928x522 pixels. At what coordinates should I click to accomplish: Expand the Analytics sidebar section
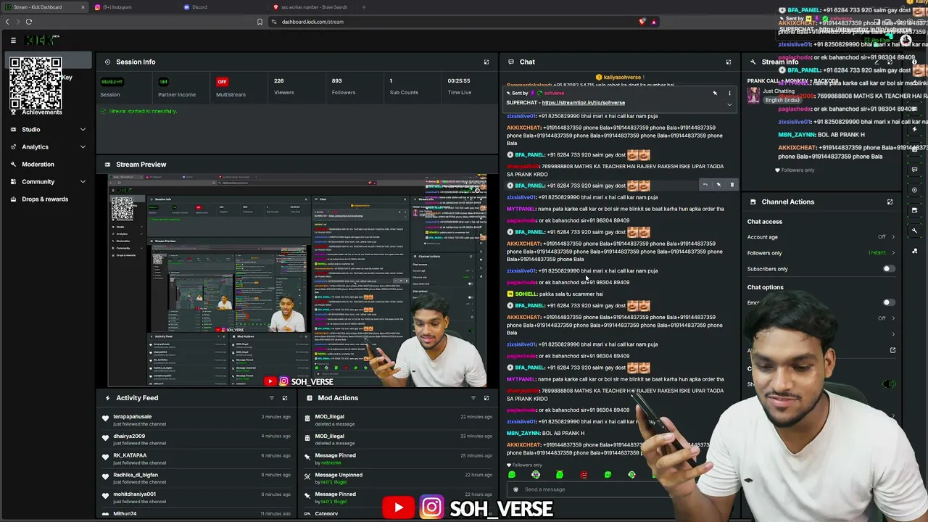click(x=48, y=147)
